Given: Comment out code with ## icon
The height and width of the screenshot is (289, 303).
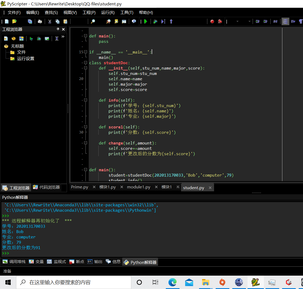Looking at the screenshot, I should pyautogui.click(x=275, y=21).
